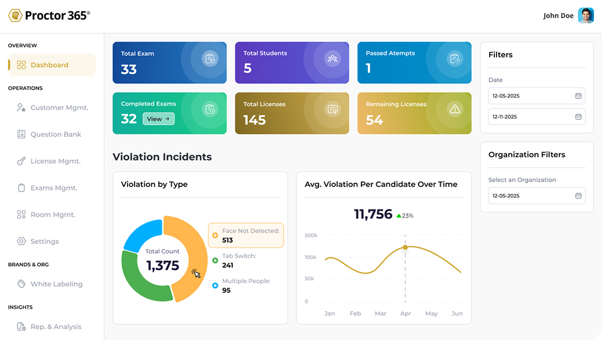Image resolution: width=602 pixels, height=340 pixels.
Task: Click the Total Licenses card
Action: click(292, 113)
